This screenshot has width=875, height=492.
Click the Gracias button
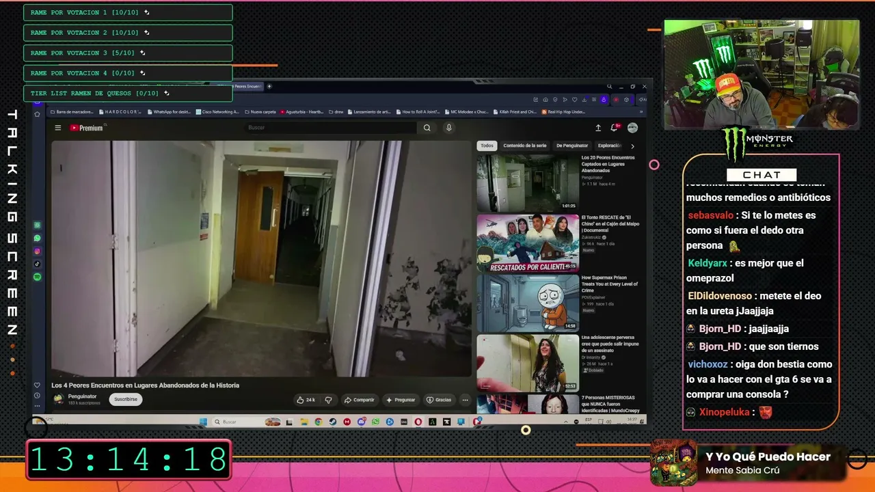pyautogui.click(x=439, y=400)
